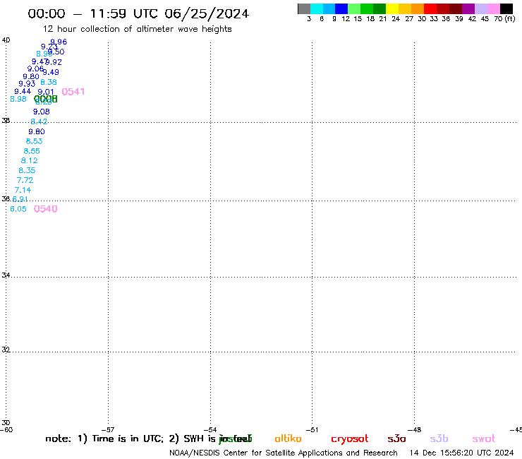Click the pink 'swot' legend label

point(484,439)
